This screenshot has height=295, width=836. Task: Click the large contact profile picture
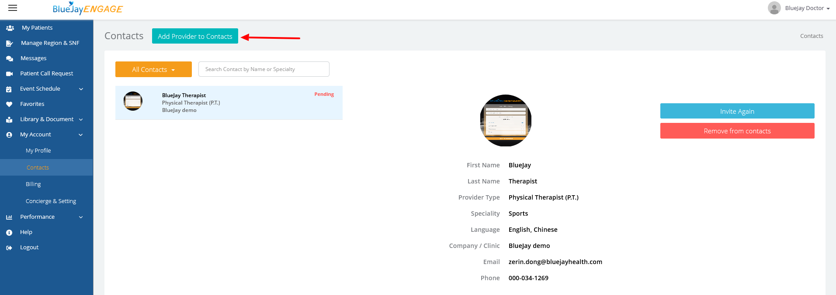coord(506,120)
